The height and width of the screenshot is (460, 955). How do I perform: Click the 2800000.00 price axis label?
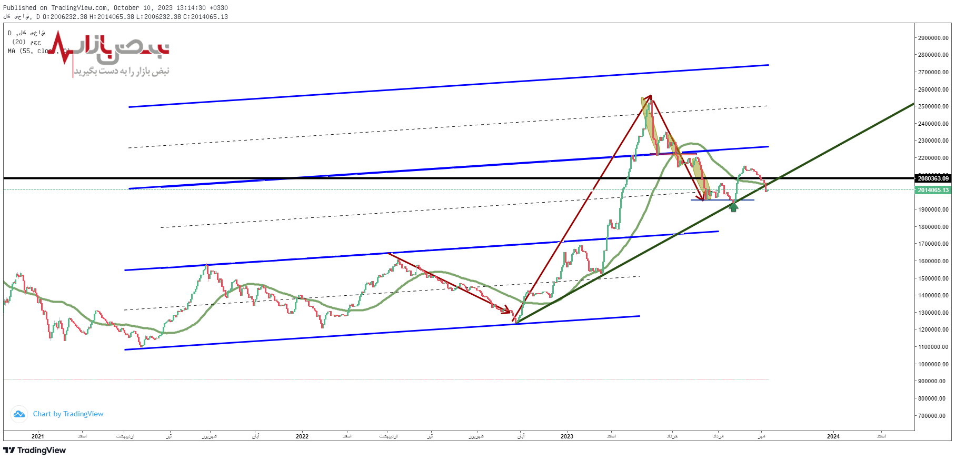click(933, 55)
